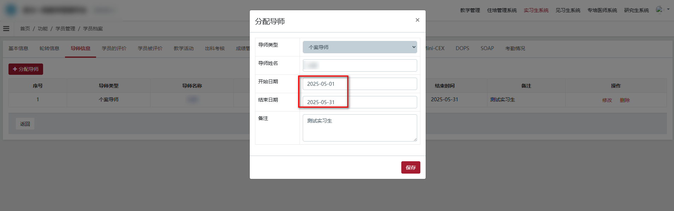674x211 pixels.
Task: Switch to the 学员的评价 tab
Action: pos(114,49)
